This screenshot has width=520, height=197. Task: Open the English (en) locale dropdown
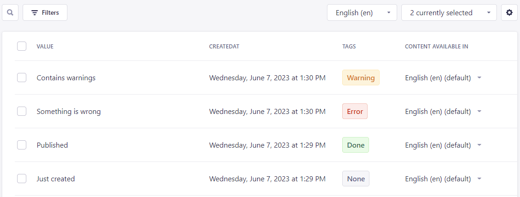coord(362,12)
